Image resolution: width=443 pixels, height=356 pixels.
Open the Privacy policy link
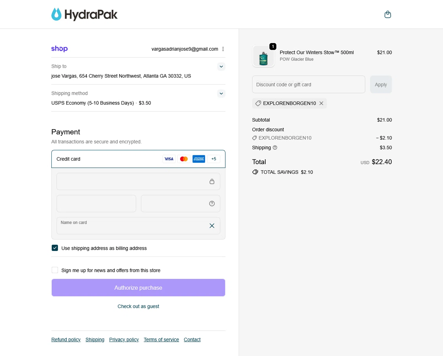124,340
